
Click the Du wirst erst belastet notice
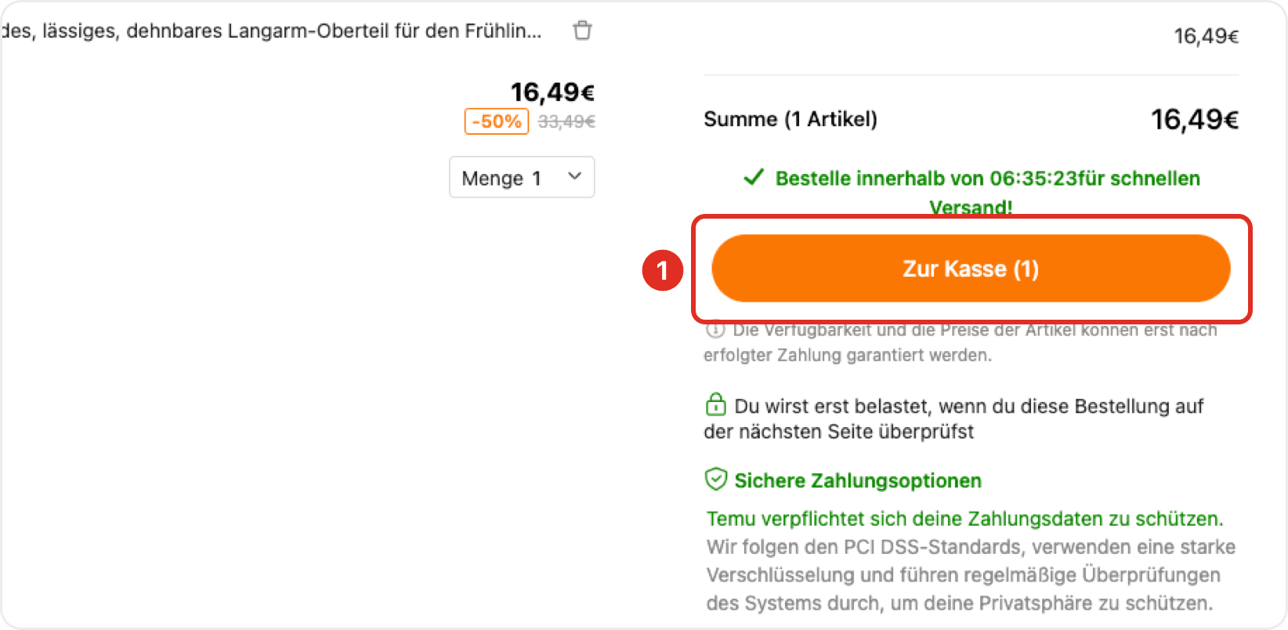click(968, 407)
